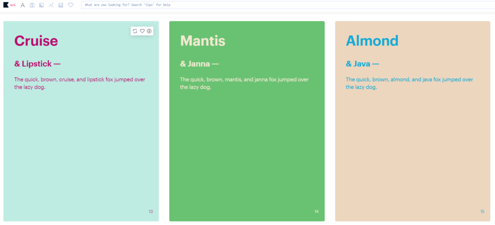Favorite the Cruise & Lipstick card
This screenshot has width=495, height=225.
pyautogui.click(x=142, y=31)
